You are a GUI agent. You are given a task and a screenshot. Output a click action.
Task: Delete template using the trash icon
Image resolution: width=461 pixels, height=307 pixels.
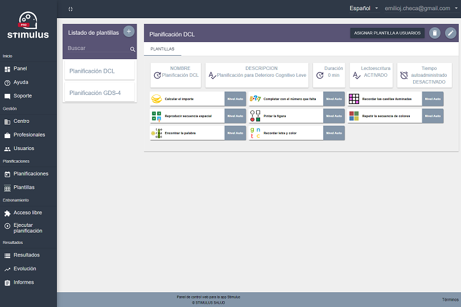point(435,34)
